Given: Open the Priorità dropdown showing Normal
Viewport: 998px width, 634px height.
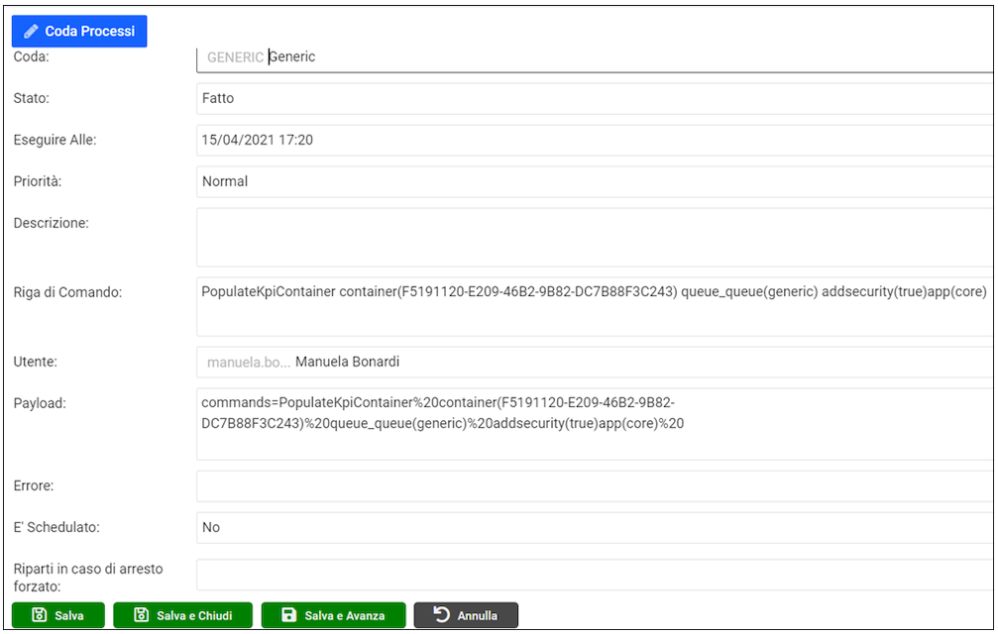Looking at the screenshot, I should click(595, 182).
